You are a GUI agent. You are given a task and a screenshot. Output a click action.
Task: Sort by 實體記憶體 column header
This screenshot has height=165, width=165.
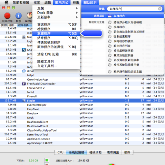pos(8,25)
